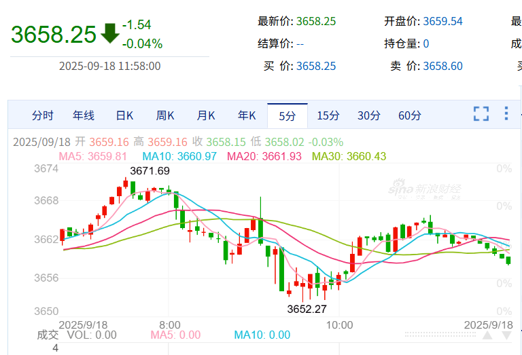Screen dimensions: 522x355
Task: Switch to the 15分 interval chart
Action: coord(328,115)
